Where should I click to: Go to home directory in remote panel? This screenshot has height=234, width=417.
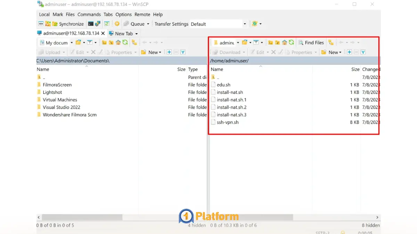(285, 43)
